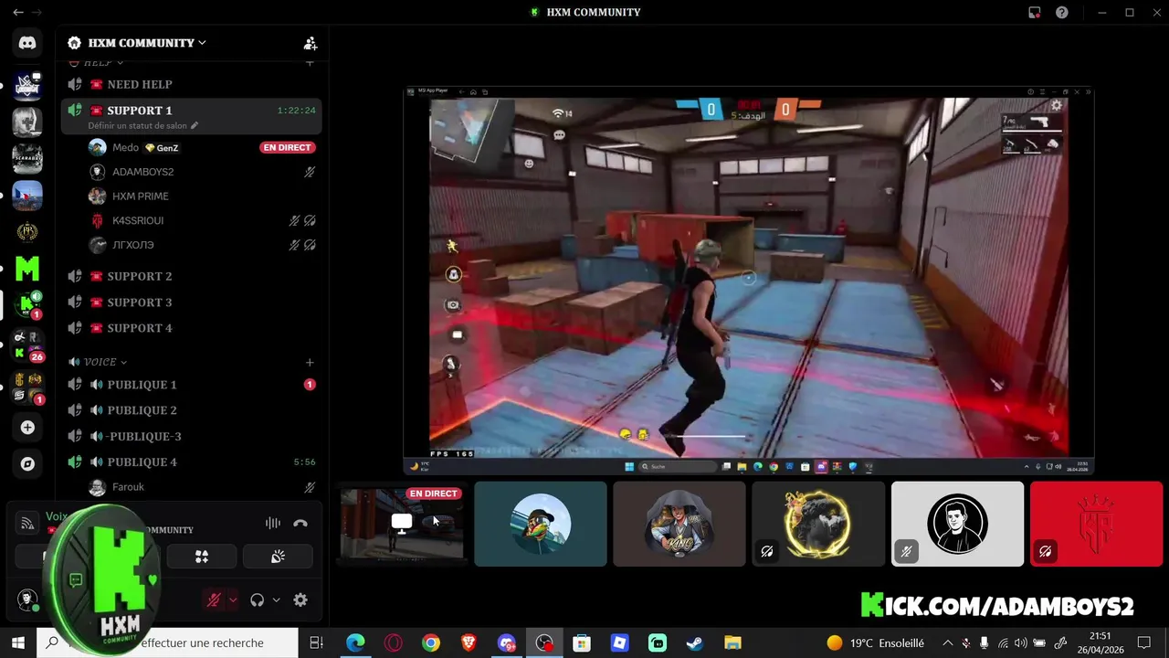This screenshot has width=1169, height=658.
Task: Join the NEED HELP voice channel
Action: [x=191, y=84]
